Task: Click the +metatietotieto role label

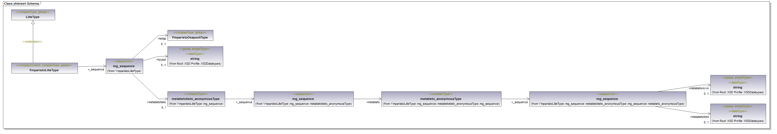Action: (x=156, y=102)
